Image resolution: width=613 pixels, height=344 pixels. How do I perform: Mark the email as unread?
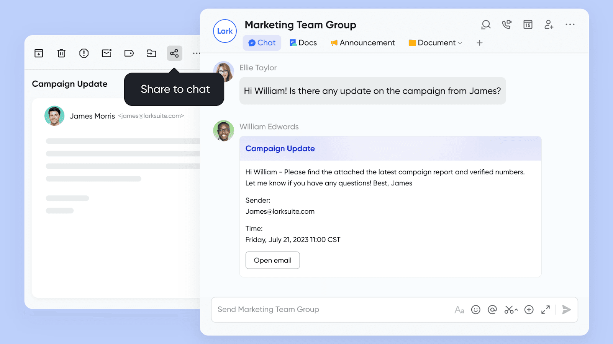point(107,53)
